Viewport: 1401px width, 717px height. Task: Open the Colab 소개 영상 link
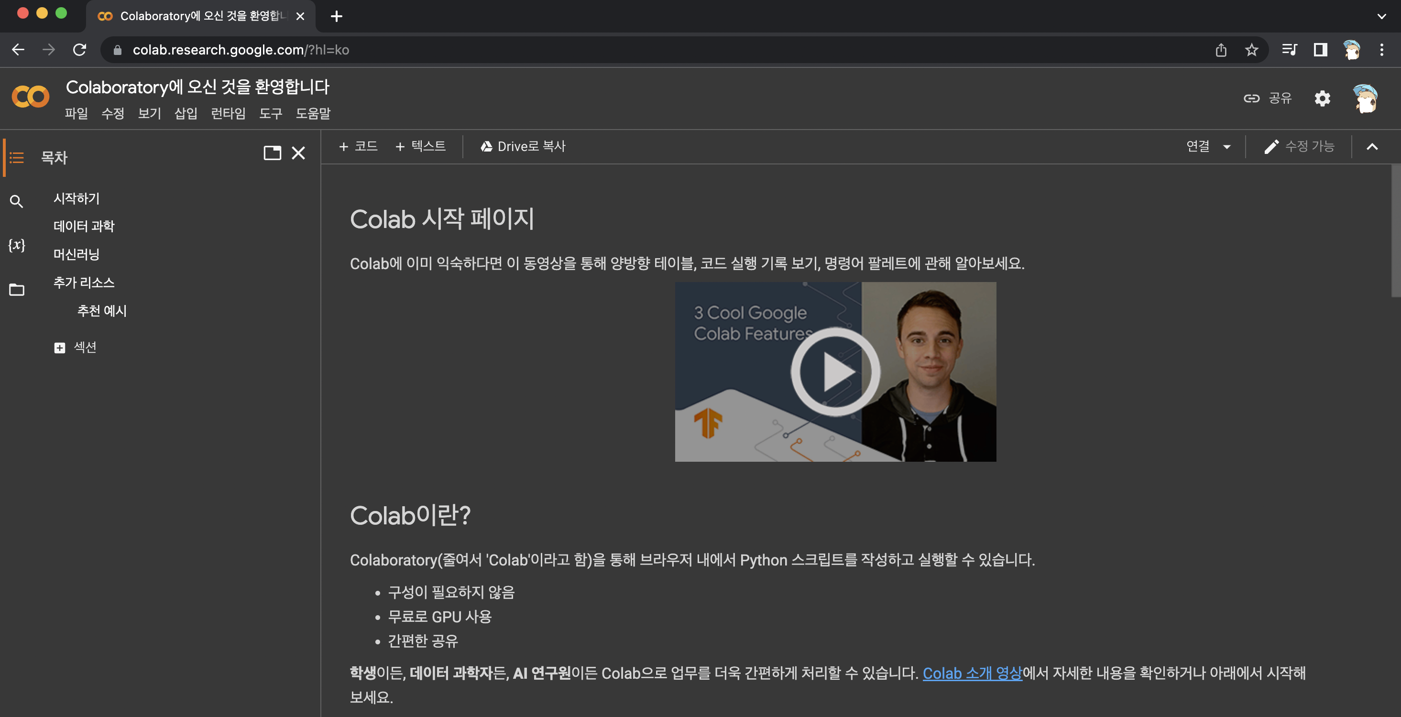tap(972, 673)
